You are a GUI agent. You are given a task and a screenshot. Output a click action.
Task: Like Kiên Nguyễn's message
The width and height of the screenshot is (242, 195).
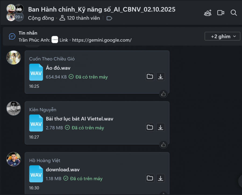click(x=163, y=145)
